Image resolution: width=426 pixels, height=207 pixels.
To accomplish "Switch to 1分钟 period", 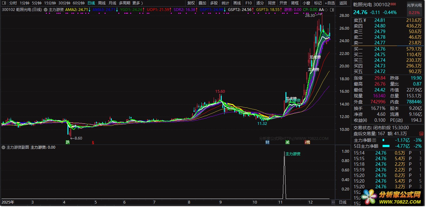I will click(x=24, y=3).
